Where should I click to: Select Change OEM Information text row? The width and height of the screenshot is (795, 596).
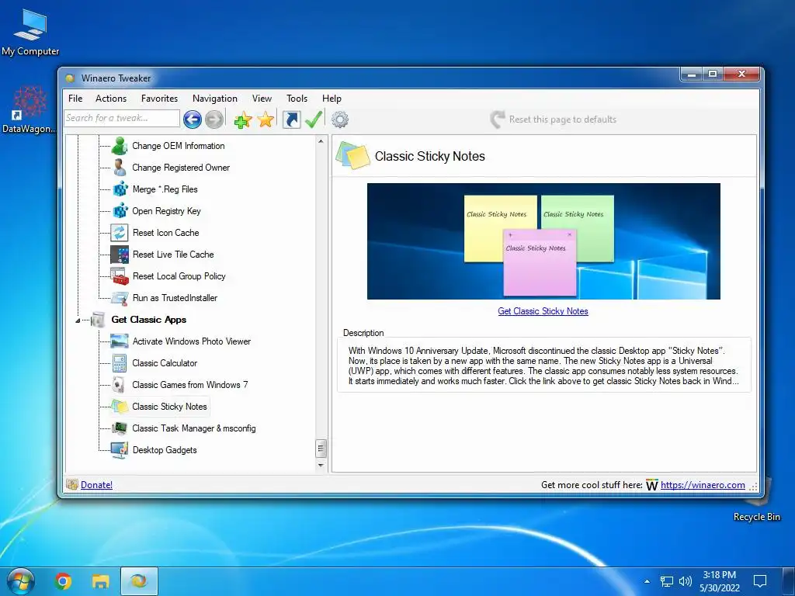tap(179, 146)
